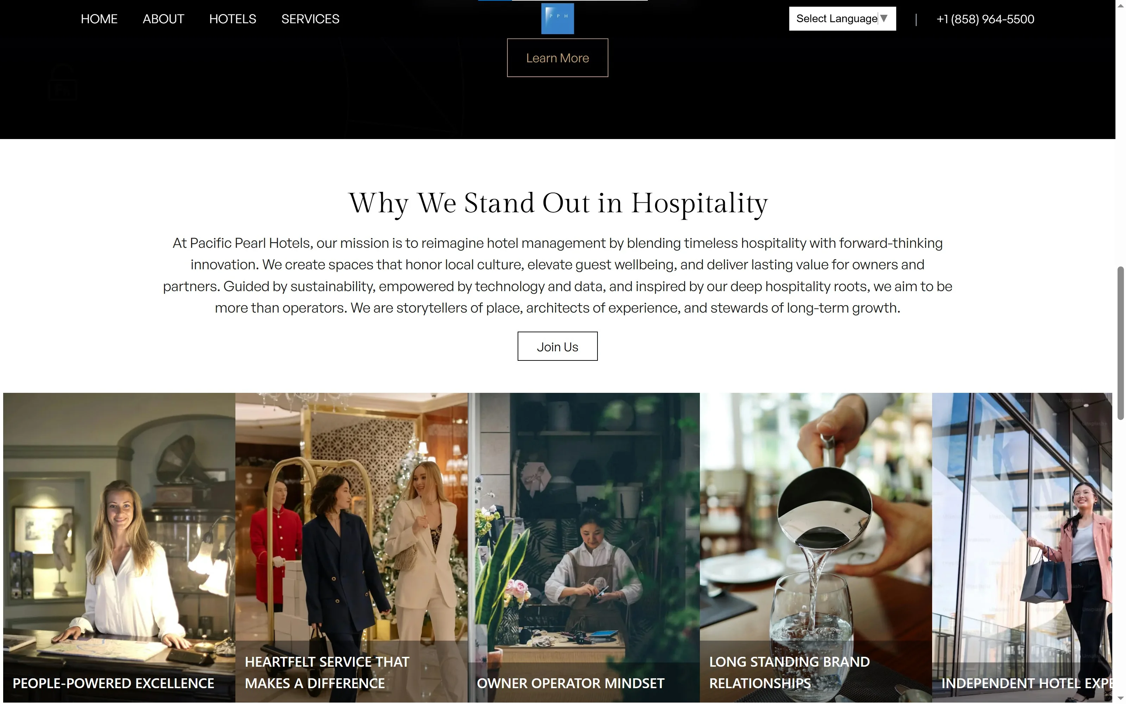Click the scrollbar up arrow

1120,5
